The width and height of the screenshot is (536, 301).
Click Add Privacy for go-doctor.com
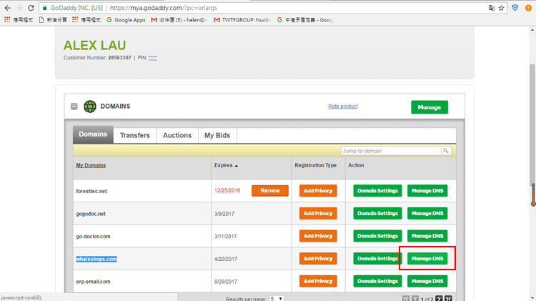tap(318, 236)
